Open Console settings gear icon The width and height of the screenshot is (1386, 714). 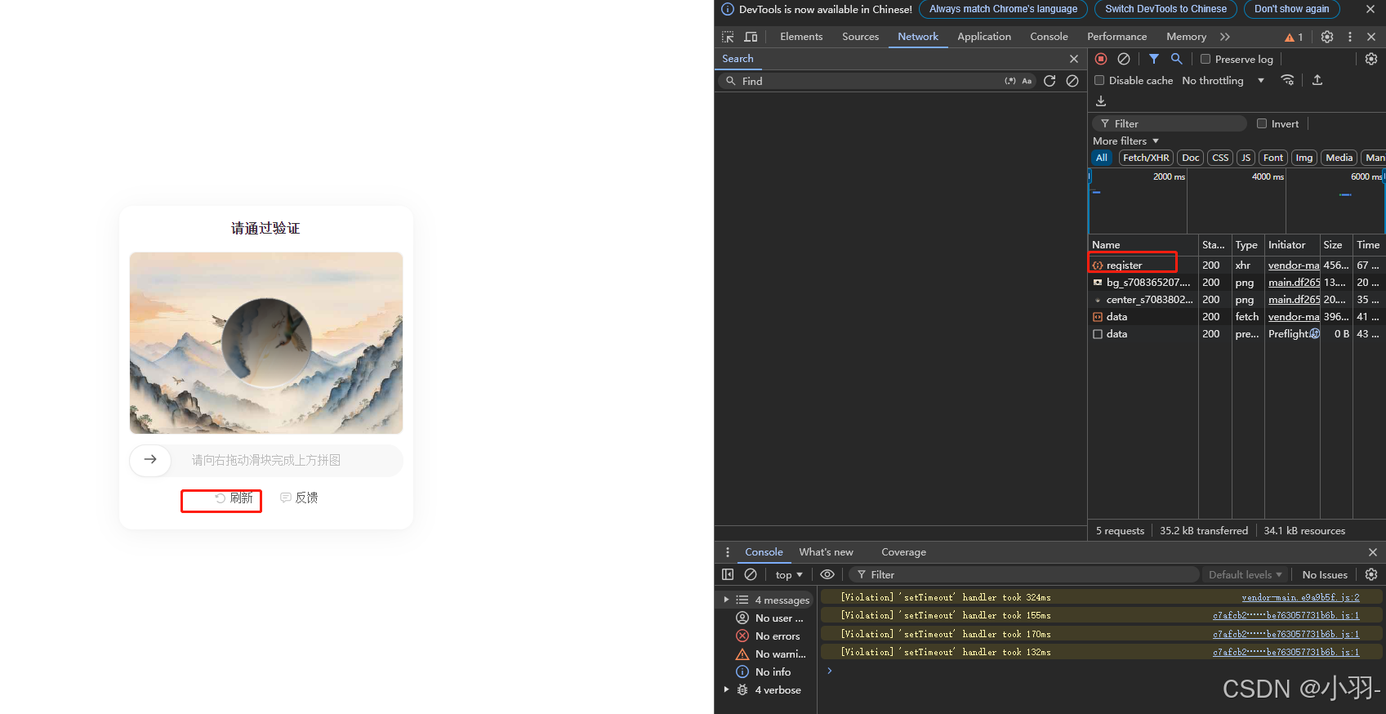pos(1371,574)
